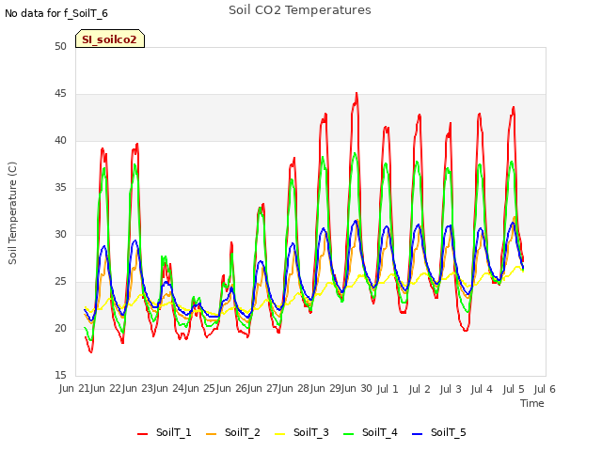The width and height of the screenshot is (602, 451).
Task: Click the green SoilT_4 legend color marker
Action: [x=349, y=434]
